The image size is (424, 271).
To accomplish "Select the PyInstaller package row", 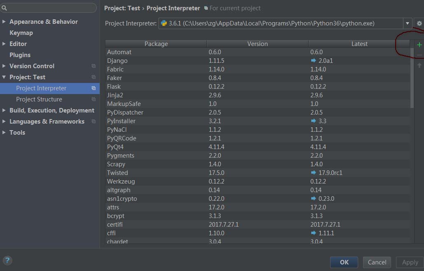I will (257, 121).
